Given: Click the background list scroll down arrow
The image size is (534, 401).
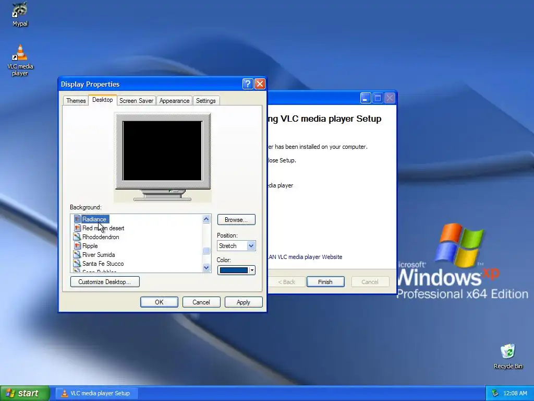Looking at the screenshot, I should click(x=206, y=267).
